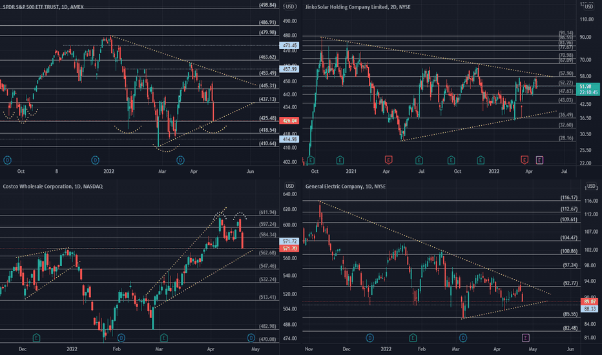
Task: Click Costco red price label 571.70
Action: click(x=289, y=249)
